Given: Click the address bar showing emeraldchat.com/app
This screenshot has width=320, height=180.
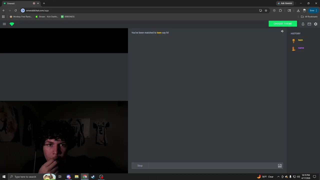Looking at the screenshot, I should pos(140,10).
